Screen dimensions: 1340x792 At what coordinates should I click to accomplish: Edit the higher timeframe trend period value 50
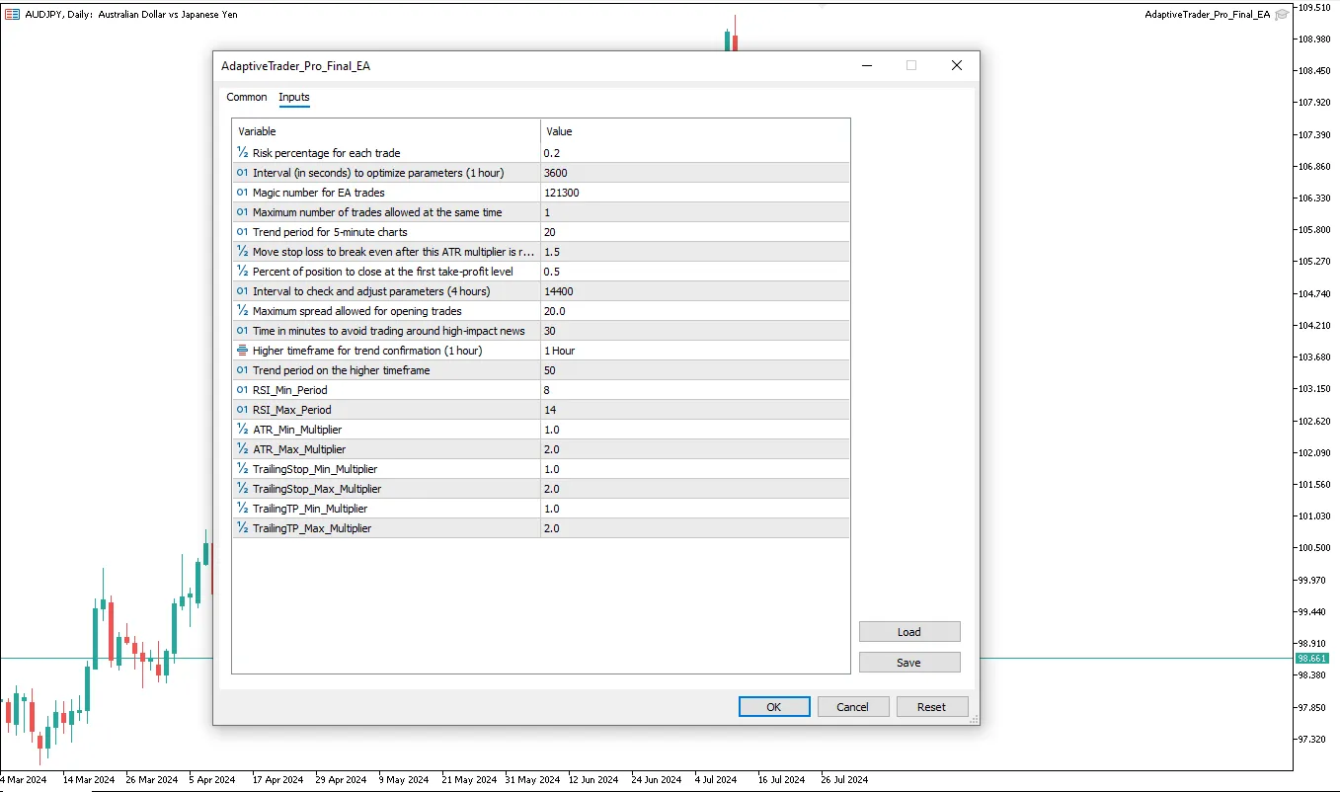click(x=695, y=370)
